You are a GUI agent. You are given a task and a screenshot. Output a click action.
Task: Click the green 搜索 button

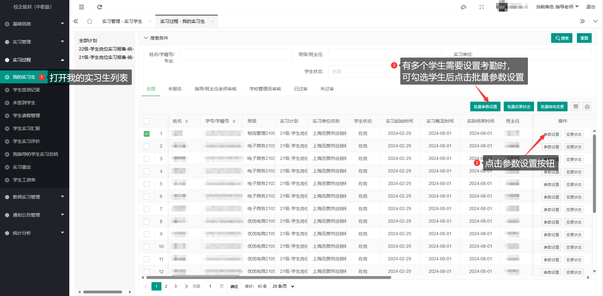561,38
